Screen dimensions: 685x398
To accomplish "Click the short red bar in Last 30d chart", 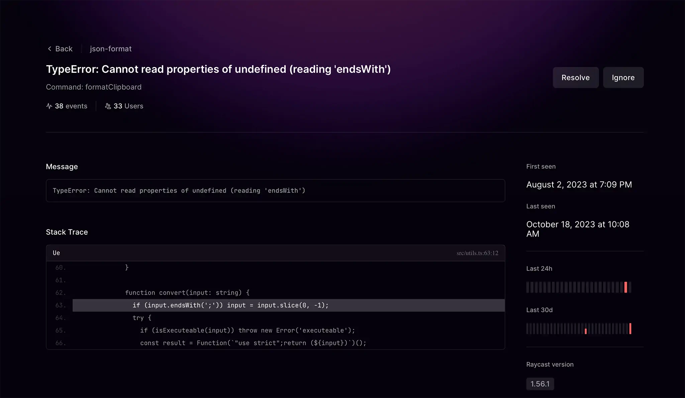I will [x=586, y=331].
